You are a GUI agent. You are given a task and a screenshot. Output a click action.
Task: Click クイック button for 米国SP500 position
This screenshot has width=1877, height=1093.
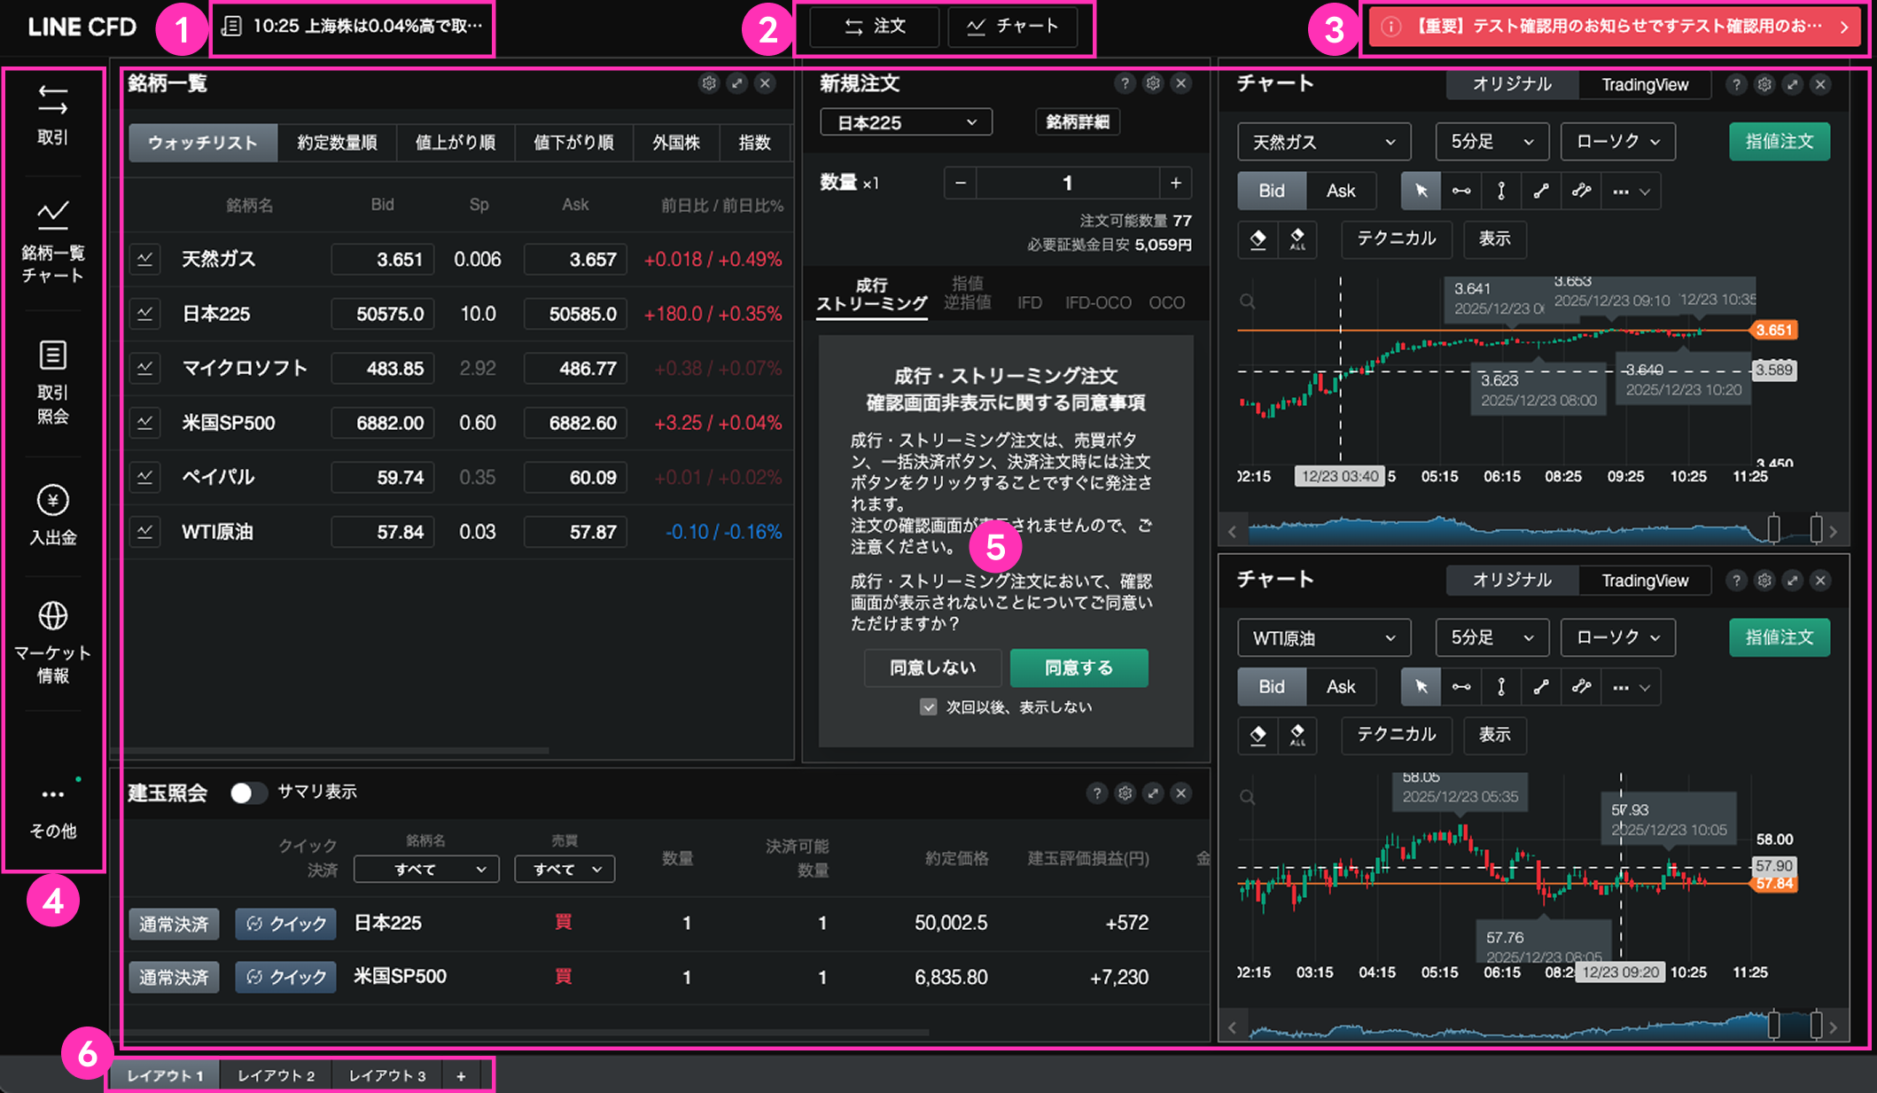pyautogui.click(x=285, y=977)
